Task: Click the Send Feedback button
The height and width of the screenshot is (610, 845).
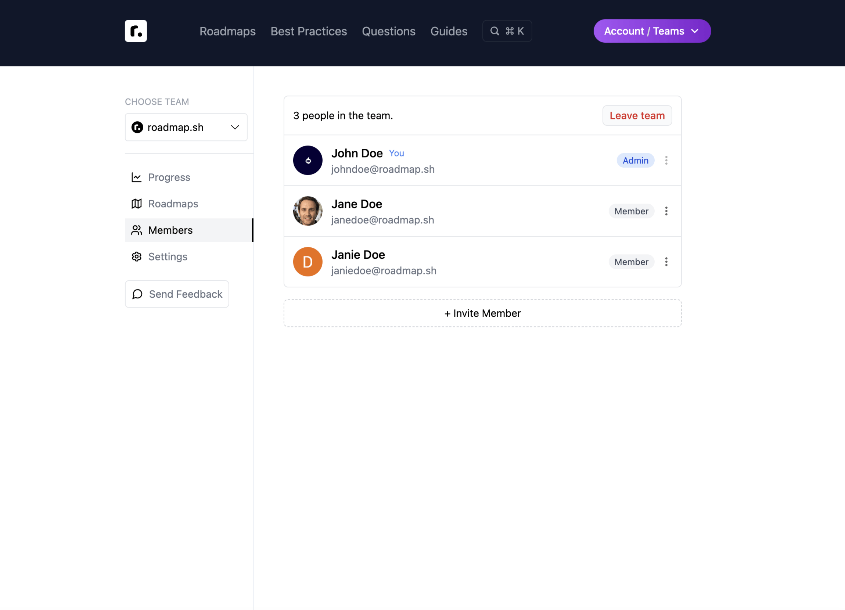Action: pyautogui.click(x=177, y=294)
